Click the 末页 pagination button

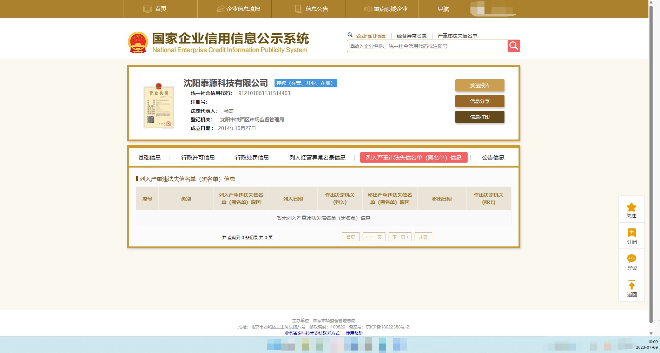pos(423,237)
